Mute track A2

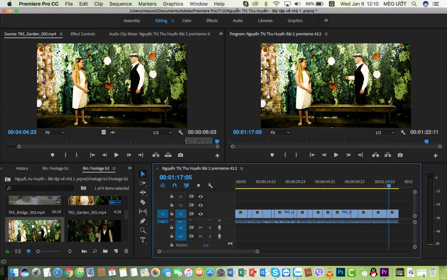point(201,227)
